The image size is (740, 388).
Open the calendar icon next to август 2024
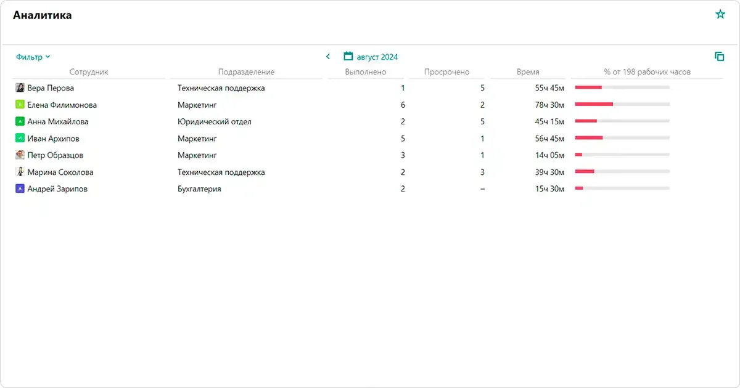click(348, 56)
